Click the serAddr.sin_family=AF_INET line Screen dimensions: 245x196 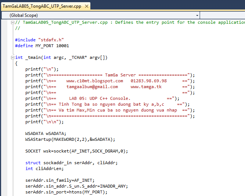pyautogui.click(x=60, y=180)
